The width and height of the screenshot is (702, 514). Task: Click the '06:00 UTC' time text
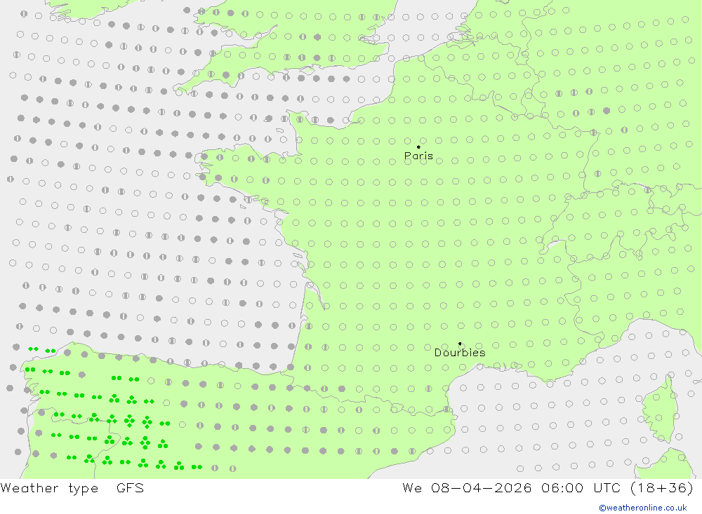[581, 487]
